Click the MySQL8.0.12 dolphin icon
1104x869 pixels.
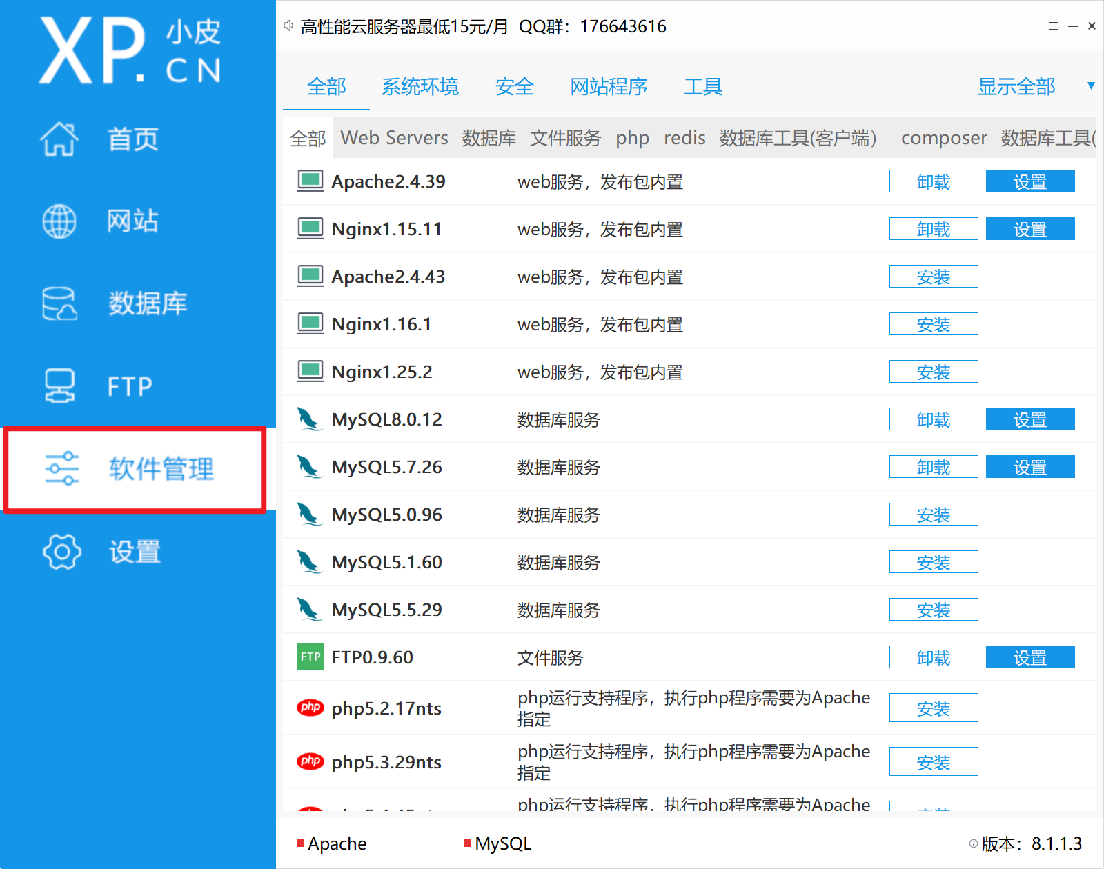click(309, 419)
